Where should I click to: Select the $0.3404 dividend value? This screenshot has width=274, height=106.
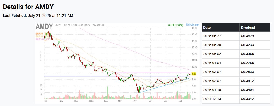(247, 90)
